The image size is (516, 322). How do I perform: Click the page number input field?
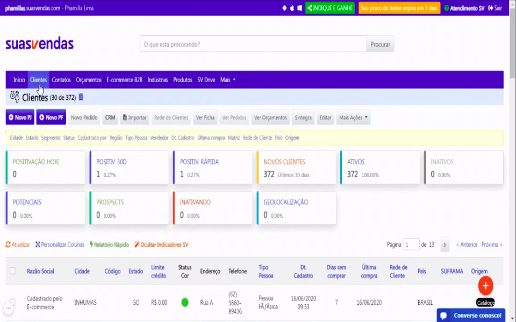coord(411,245)
